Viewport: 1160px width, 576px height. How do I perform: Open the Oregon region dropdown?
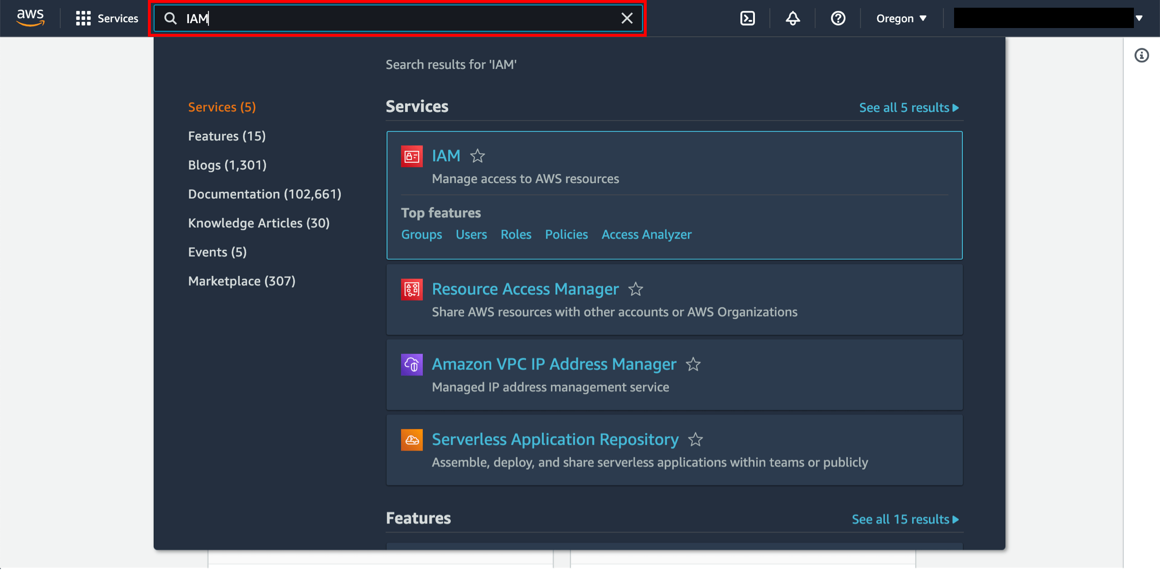(x=901, y=18)
